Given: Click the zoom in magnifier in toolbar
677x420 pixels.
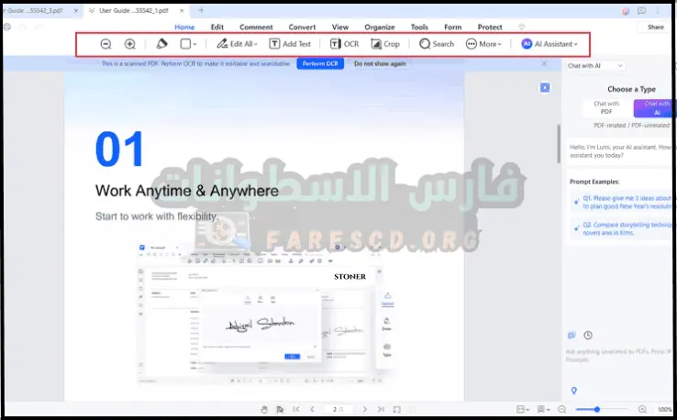Looking at the screenshot, I should (x=130, y=44).
